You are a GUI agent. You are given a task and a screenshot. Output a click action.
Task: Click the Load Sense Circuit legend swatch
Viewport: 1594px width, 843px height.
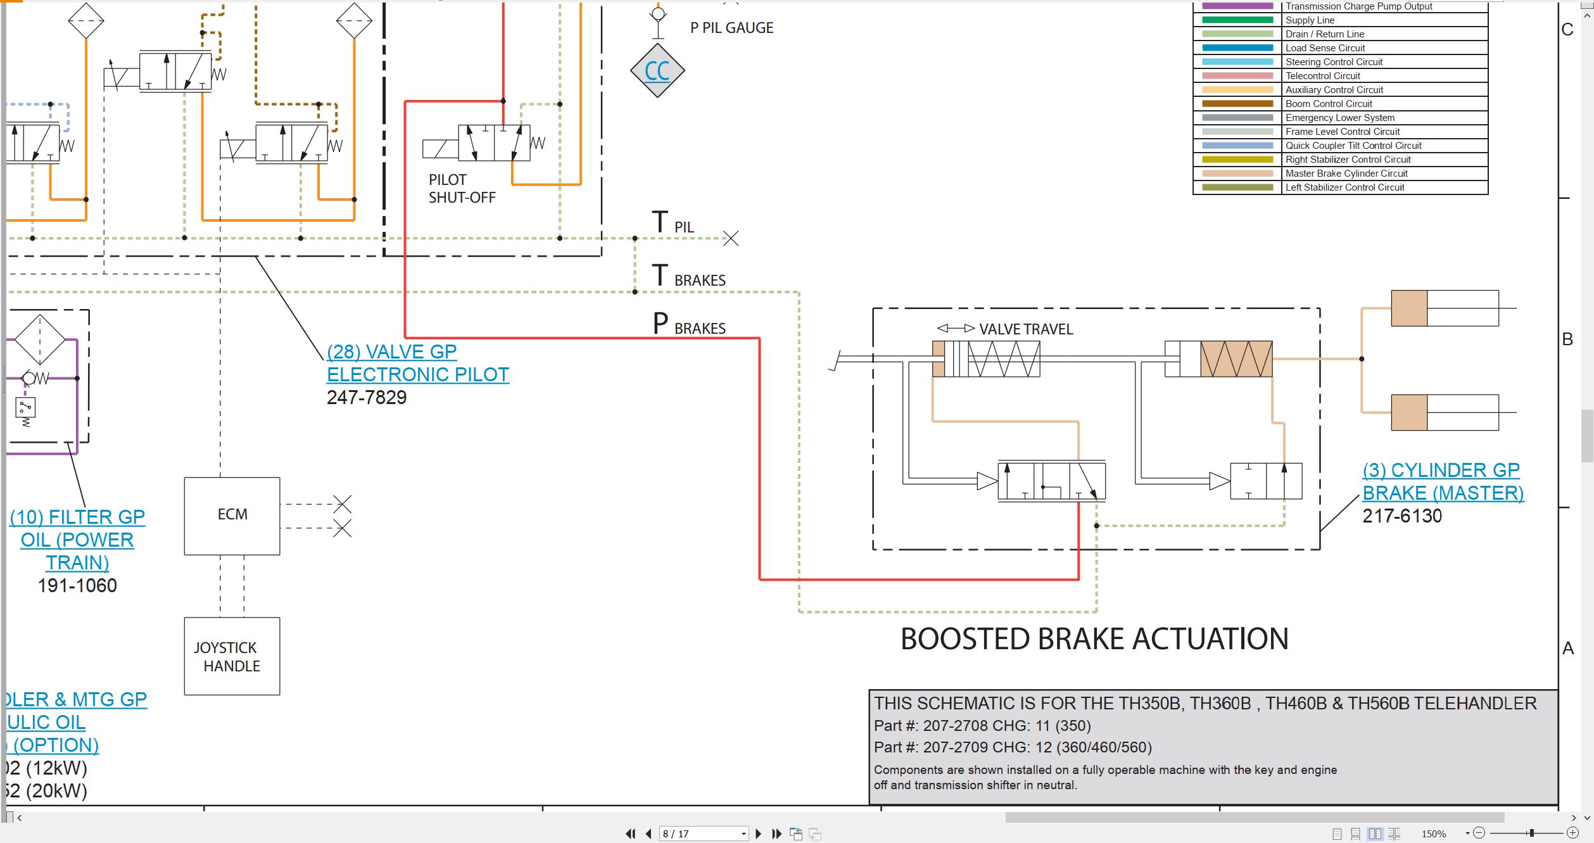coord(1237,48)
